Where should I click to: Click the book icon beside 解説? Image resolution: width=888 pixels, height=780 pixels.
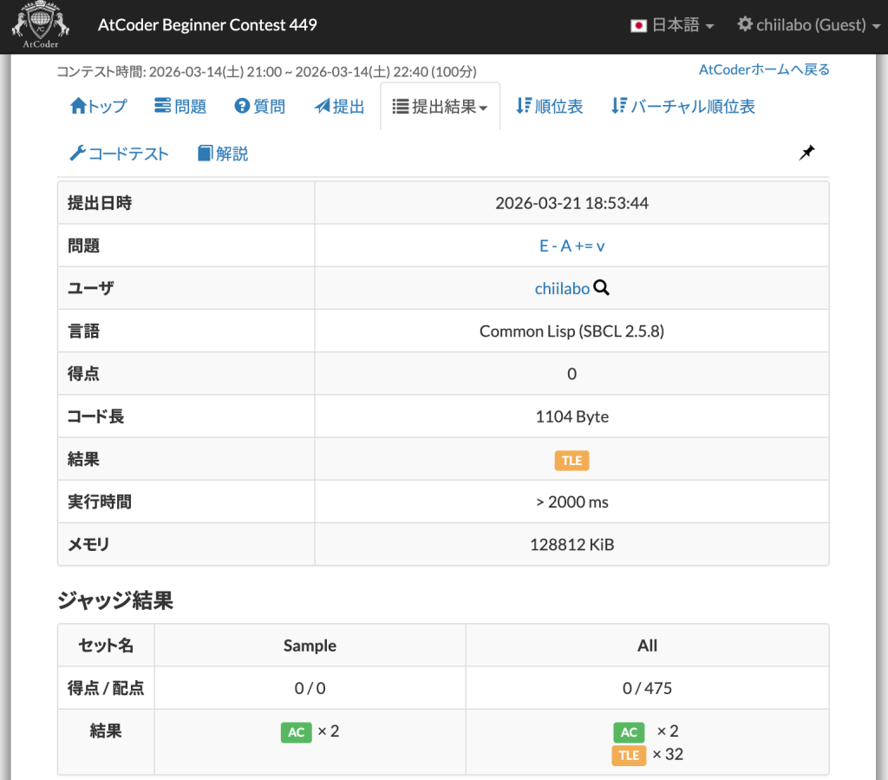[205, 154]
